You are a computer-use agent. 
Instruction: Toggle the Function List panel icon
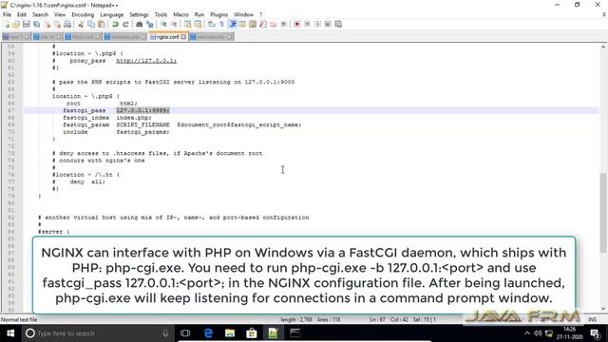click(x=263, y=24)
